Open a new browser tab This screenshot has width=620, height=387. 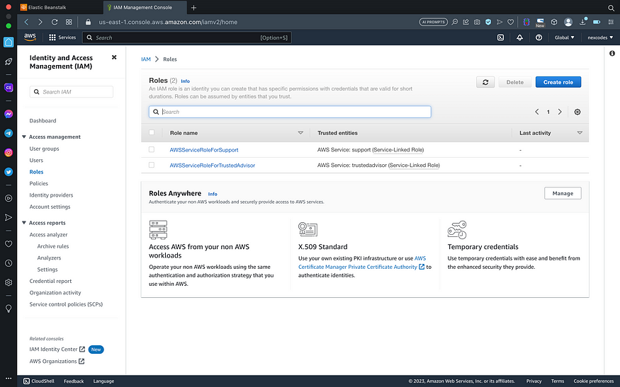[193, 8]
